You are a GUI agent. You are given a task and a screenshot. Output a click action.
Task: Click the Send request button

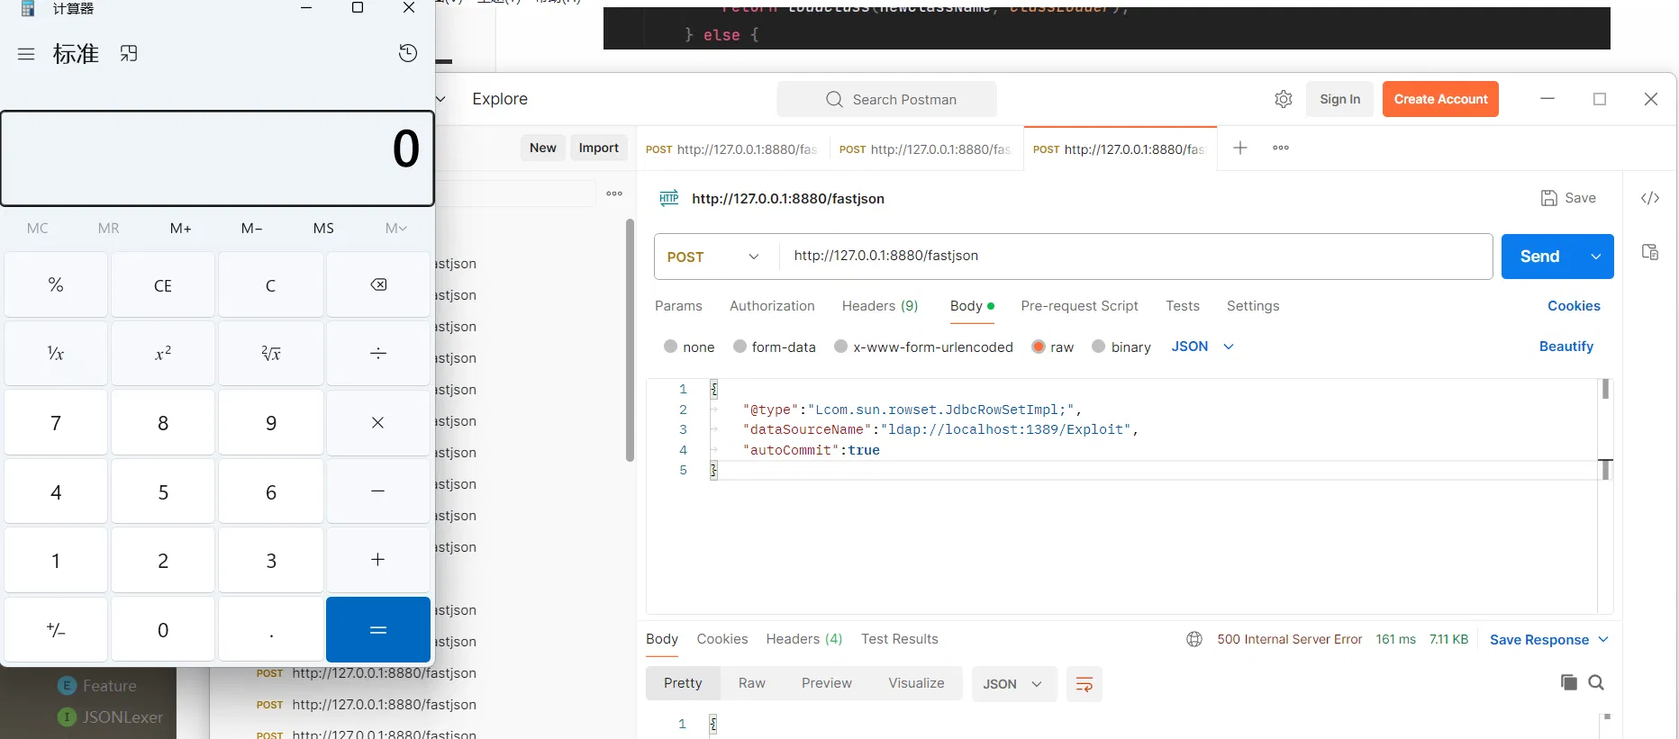pos(1539,257)
